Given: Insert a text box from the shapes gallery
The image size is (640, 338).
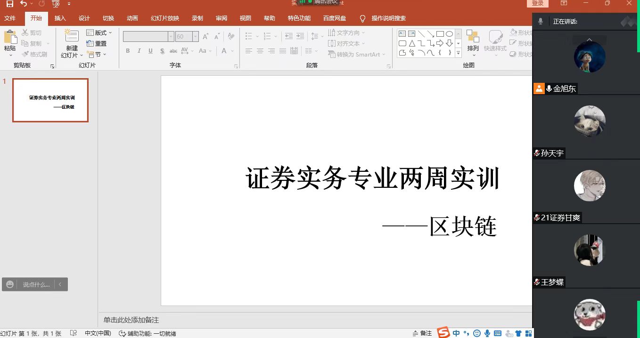Looking at the screenshot, I should (402, 34).
